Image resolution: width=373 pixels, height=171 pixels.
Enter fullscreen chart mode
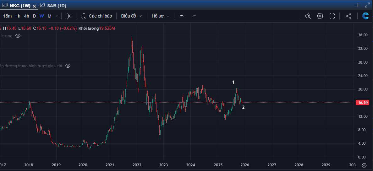coord(332,16)
